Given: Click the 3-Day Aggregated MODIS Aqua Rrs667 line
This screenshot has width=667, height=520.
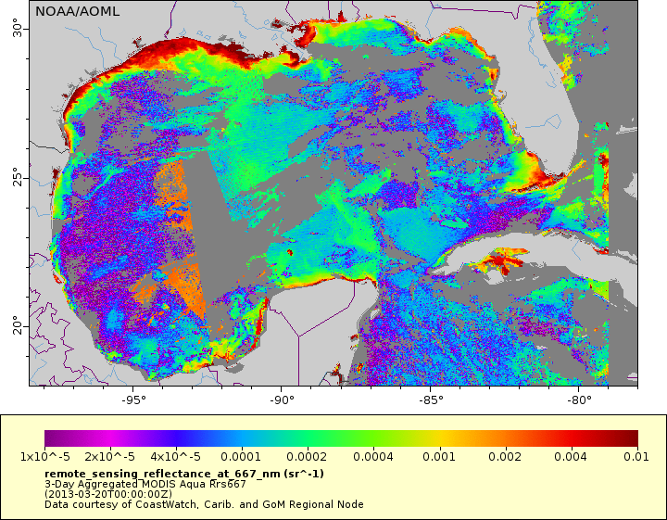Looking at the screenshot, I should point(145,484).
